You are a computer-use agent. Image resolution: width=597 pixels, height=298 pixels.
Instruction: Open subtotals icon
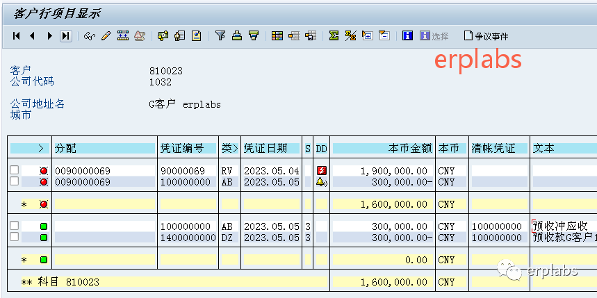click(x=351, y=36)
